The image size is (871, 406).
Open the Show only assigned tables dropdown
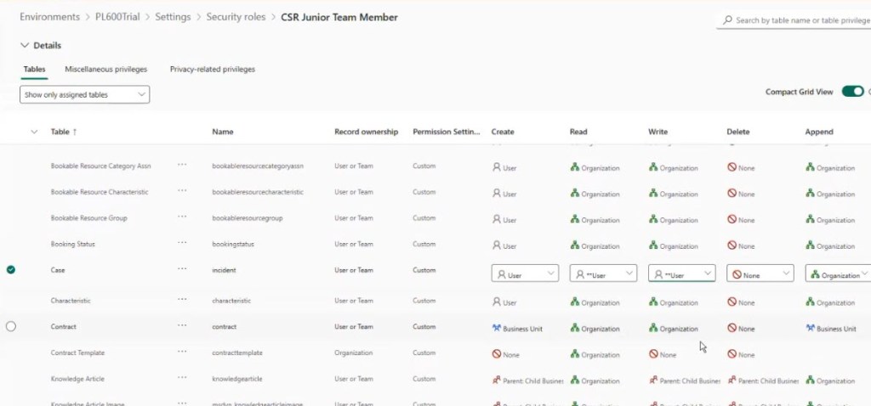pyautogui.click(x=84, y=94)
